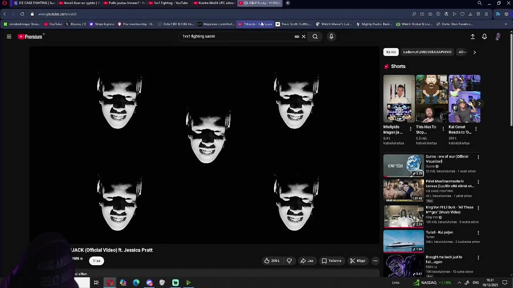Open the YouTube create/upload icon
Screen dimensions: 513x288
473,36
